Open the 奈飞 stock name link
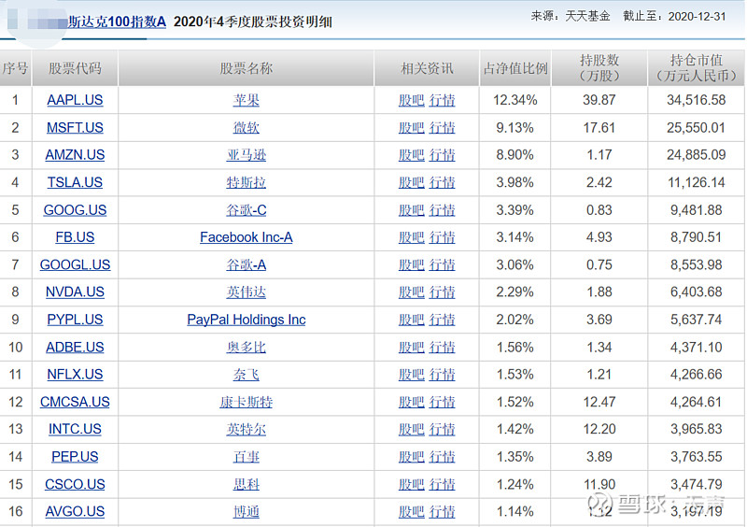The width and height of the screenshot is (747, 527). (x=247, y=375)
